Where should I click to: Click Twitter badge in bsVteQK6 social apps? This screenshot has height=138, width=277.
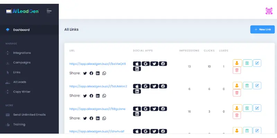[154, 64]
